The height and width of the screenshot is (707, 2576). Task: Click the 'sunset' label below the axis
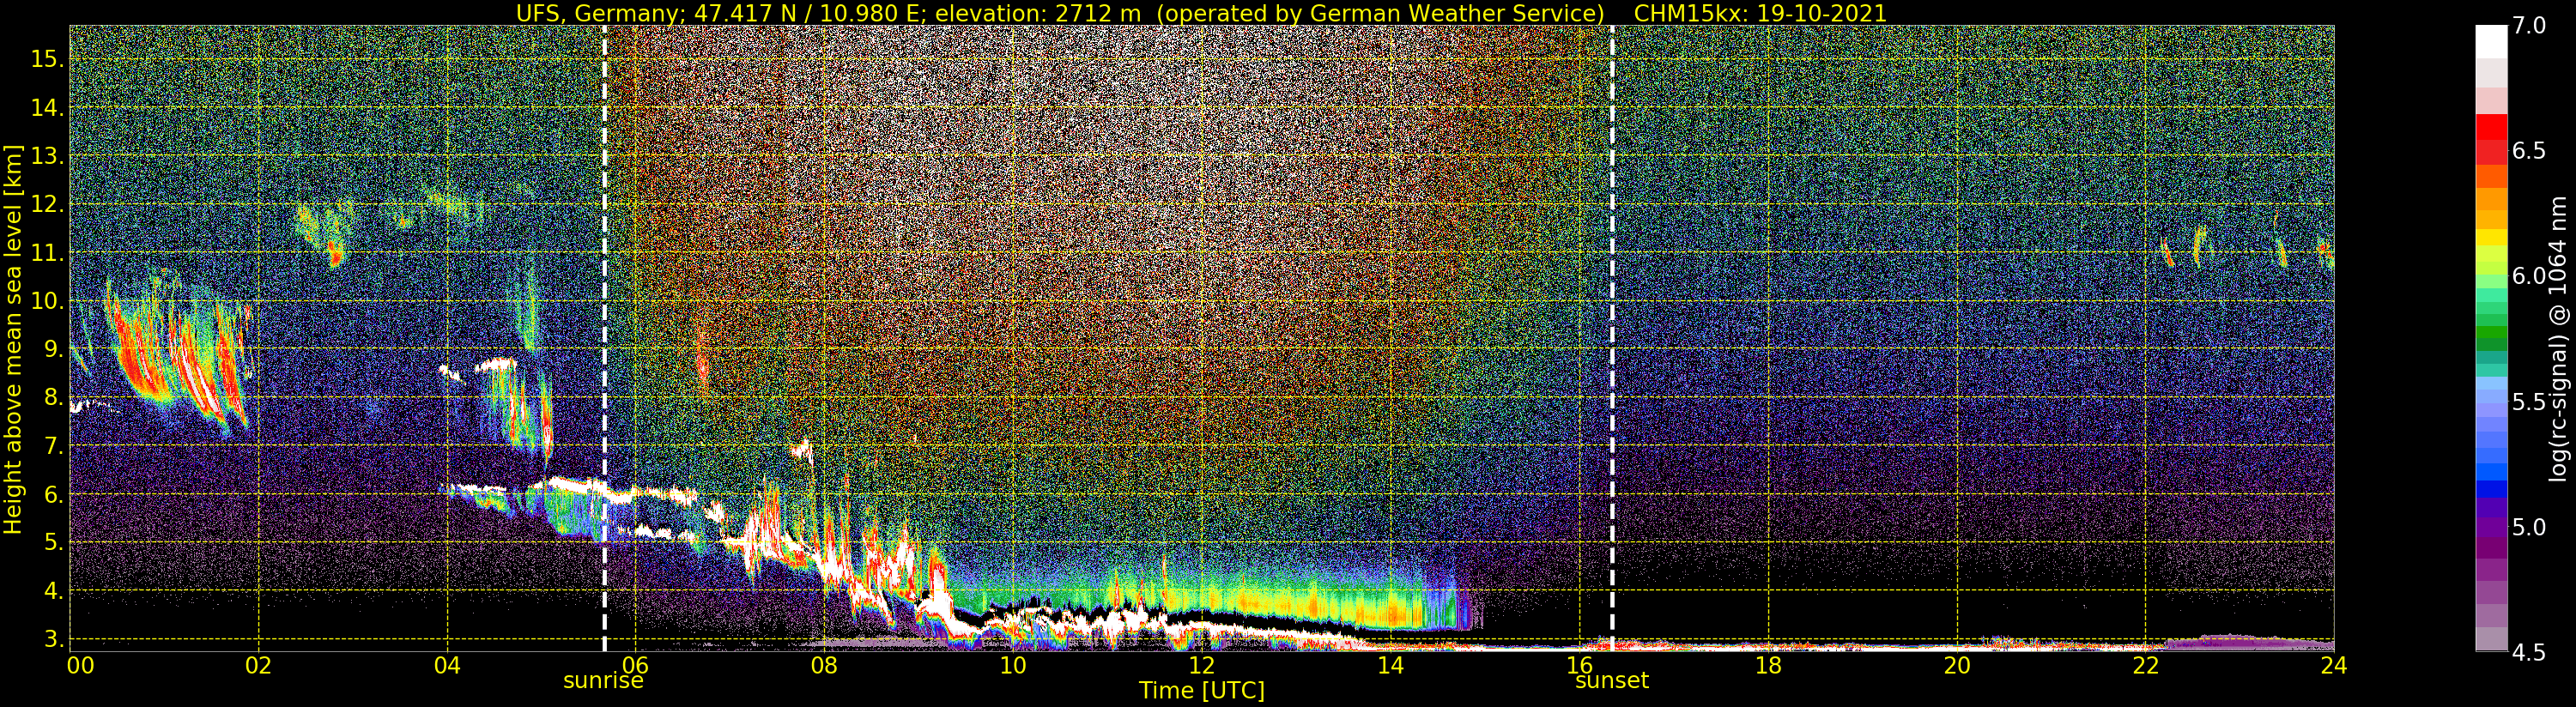click(x=1611, y=681)
